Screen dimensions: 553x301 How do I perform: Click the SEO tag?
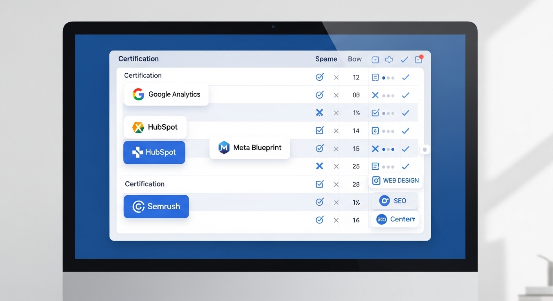point(394,201)
